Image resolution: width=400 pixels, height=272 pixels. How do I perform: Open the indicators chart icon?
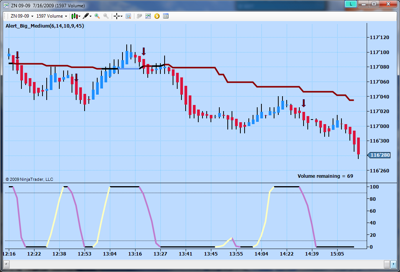point(148,16)
